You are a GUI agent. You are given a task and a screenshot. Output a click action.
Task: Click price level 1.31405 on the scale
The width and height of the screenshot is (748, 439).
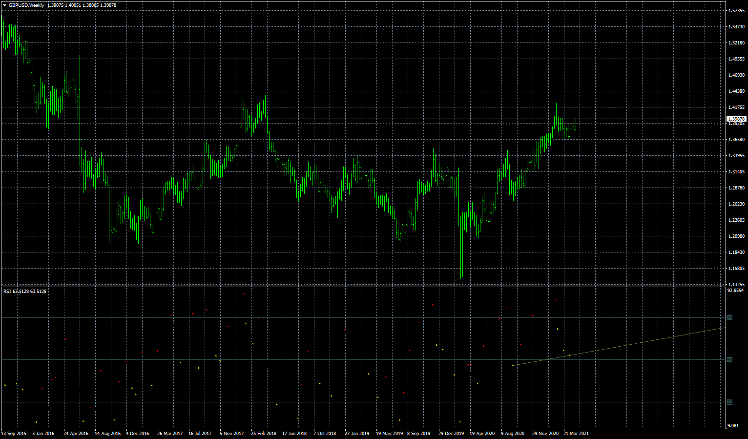click(x=736, y=171)
